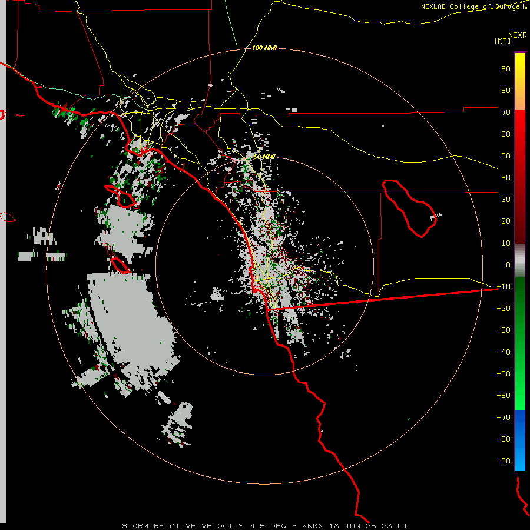Click the NEXR label above the color scale
This screenshot has width=530, height=530.
click(x=518, y=35)
